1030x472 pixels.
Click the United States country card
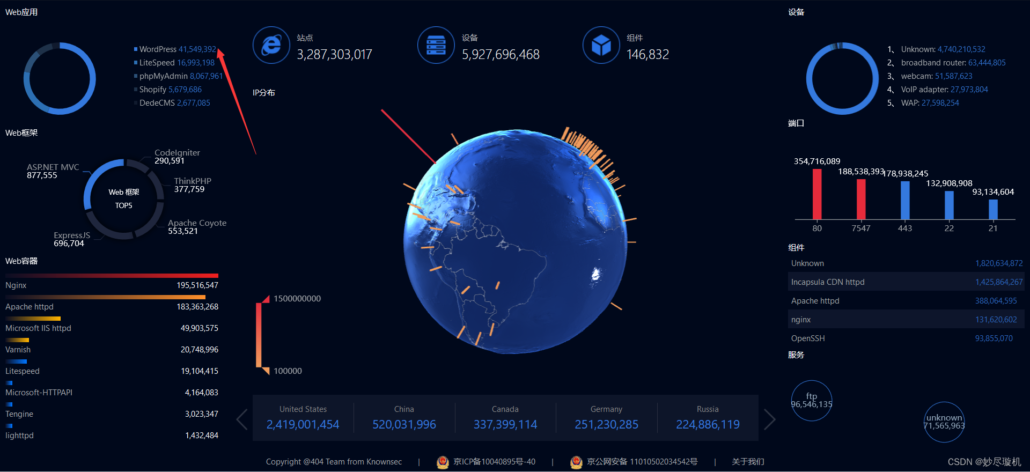click(303, 418)
